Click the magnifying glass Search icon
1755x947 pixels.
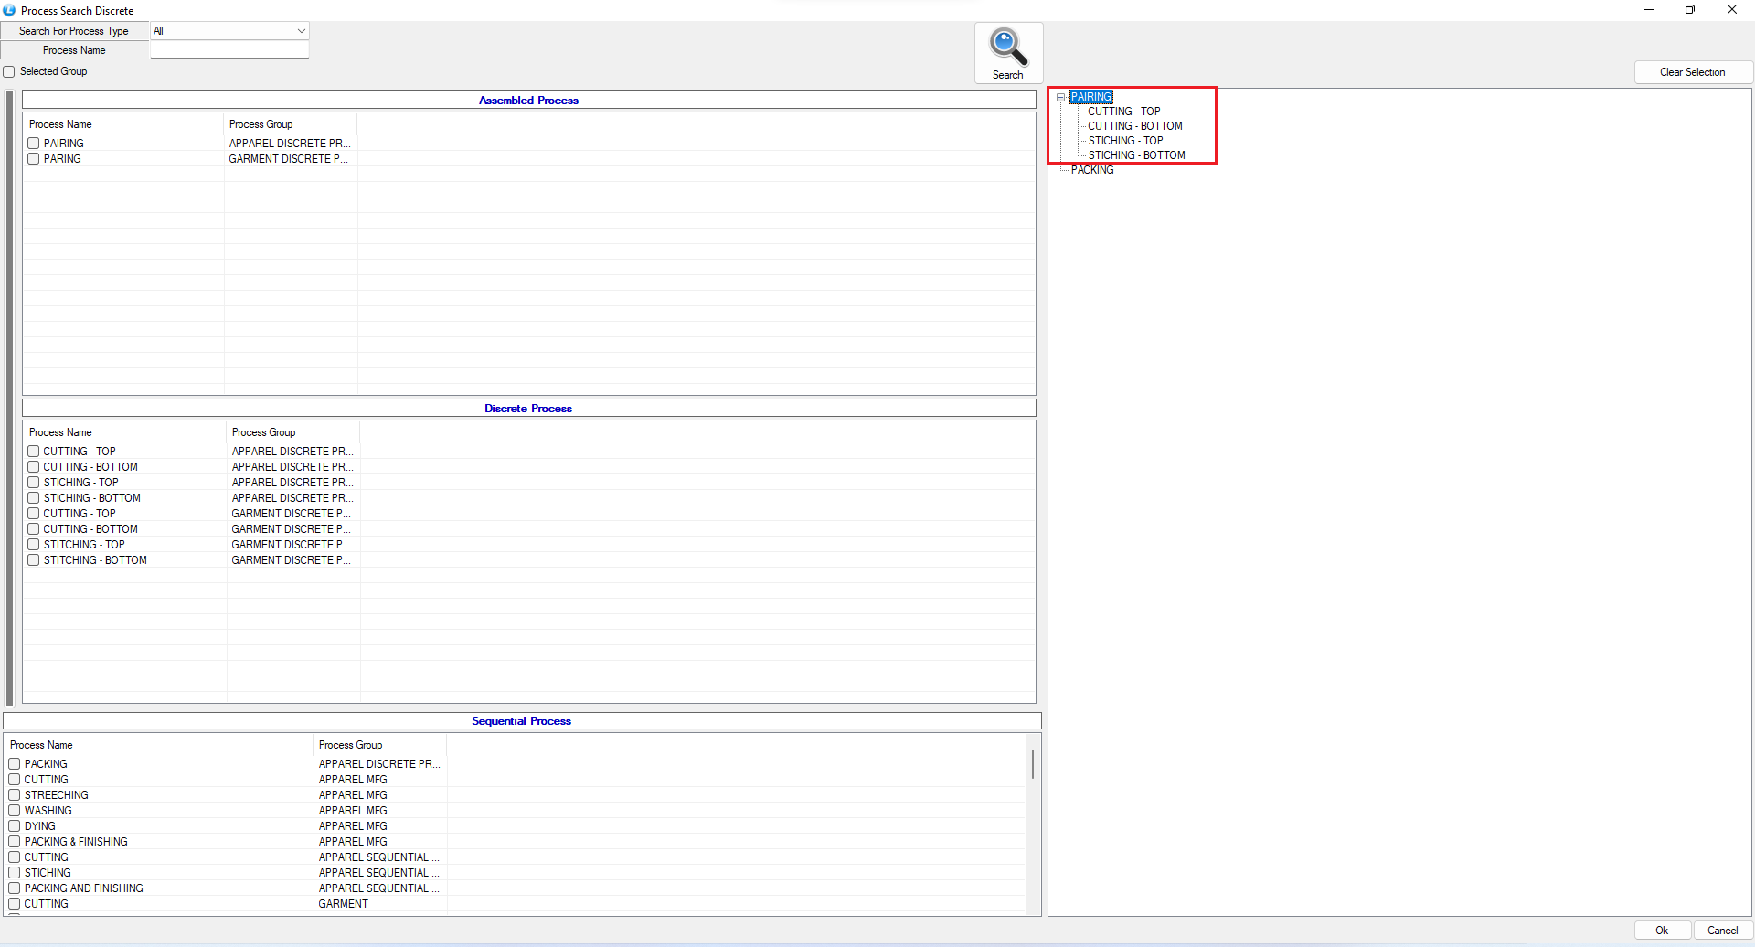[x=1008, y=48]
